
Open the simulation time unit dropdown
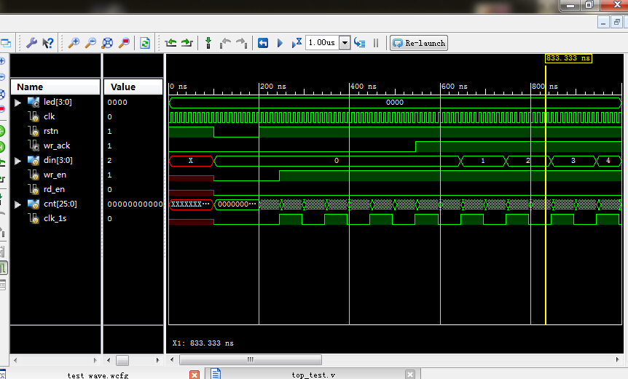(x=345, y=43)
